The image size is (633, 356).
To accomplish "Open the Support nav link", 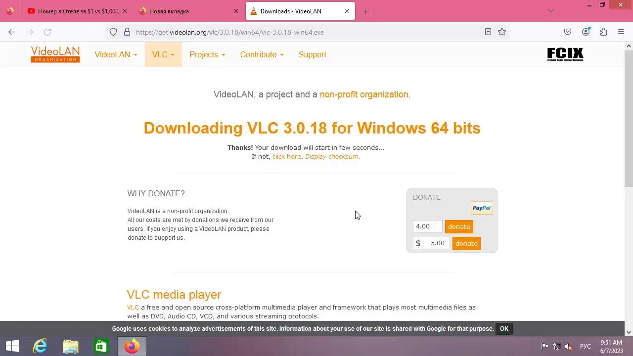I will coord(312,54).
